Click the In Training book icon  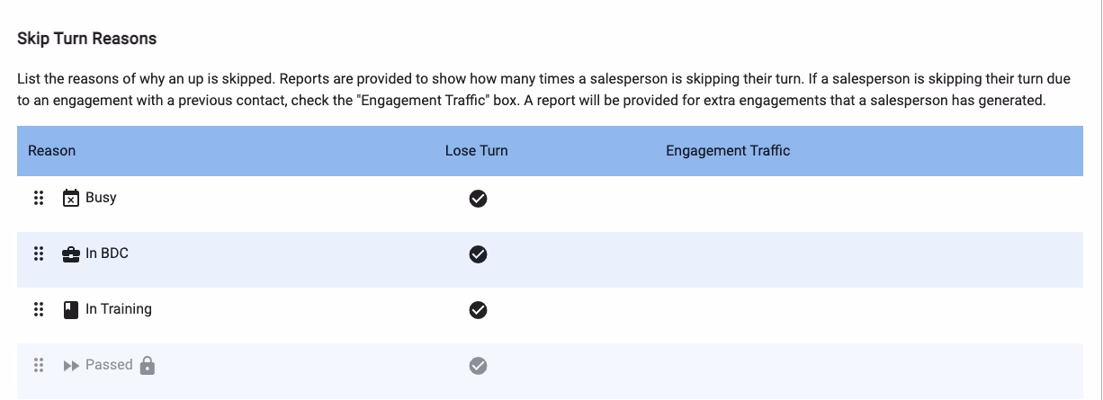click(x=71, y=310)
